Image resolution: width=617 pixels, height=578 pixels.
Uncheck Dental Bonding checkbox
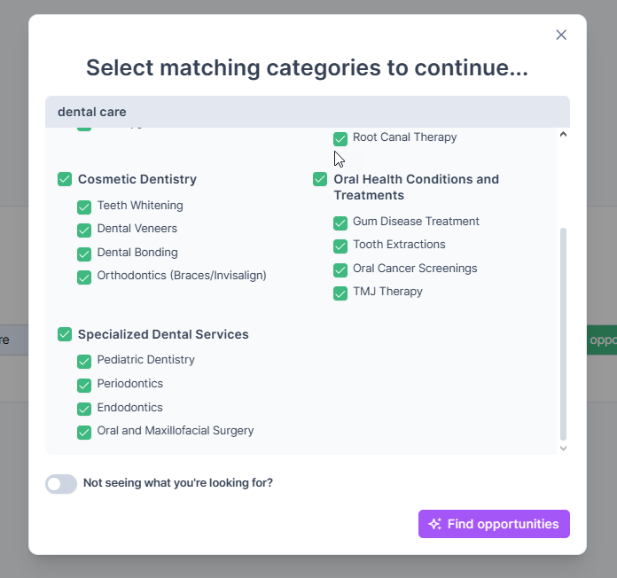click(x=84, y=254)
